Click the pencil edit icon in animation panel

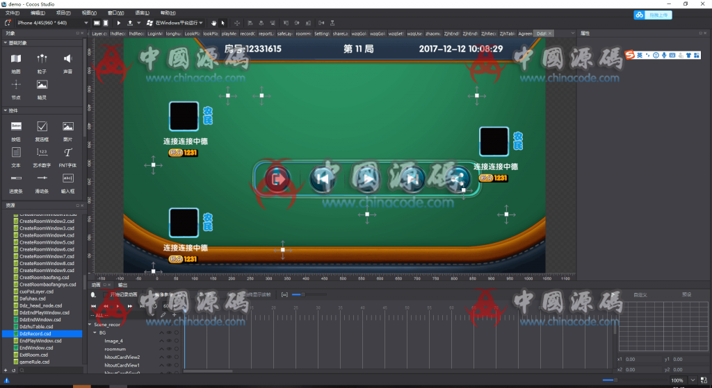click(163, 314)
